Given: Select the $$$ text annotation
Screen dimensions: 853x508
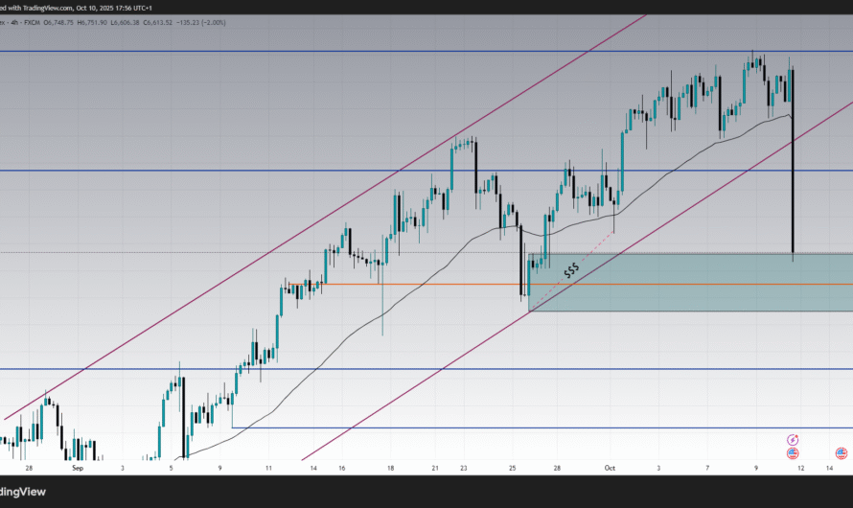Looking at the screenshot, I should pyautogui.click(x=571, y=270).
